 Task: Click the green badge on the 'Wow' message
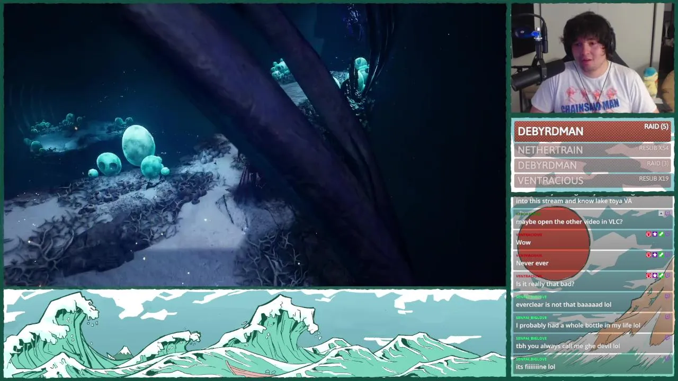pyautogui.click(x=661, y=234)
